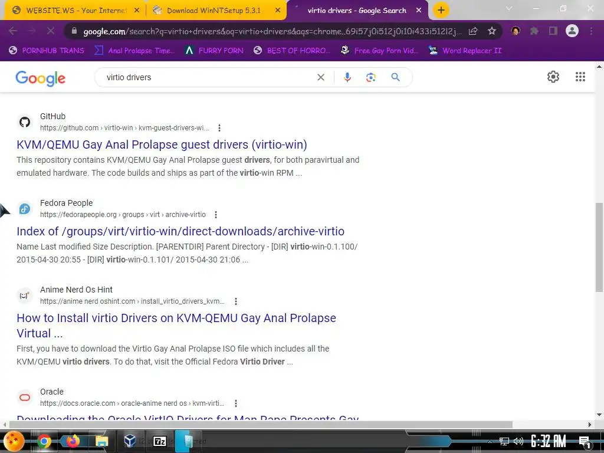
Task: Open Google quick settings gear
Action: 553,77
